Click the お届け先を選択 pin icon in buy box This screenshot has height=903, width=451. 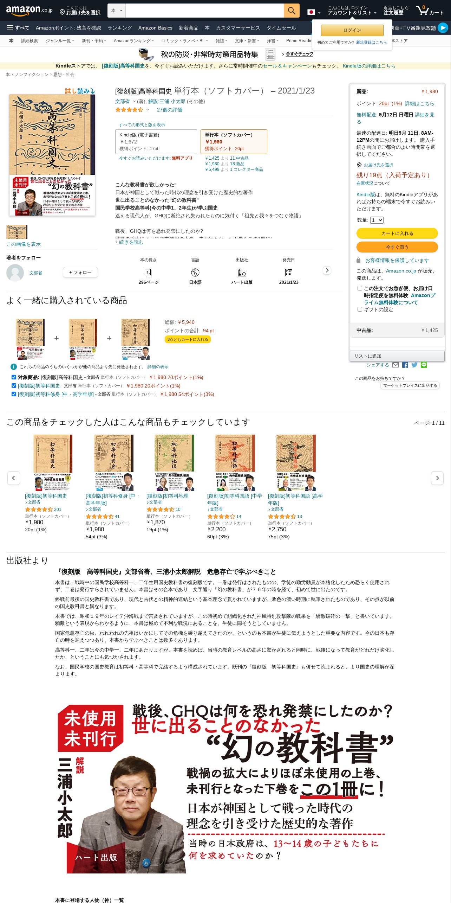click(359, 165)
